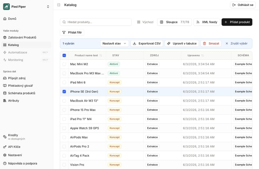259x169 pixels.
Task: Click the filter funnel icon
Action: pyautogui.click(x=64, y=32)
